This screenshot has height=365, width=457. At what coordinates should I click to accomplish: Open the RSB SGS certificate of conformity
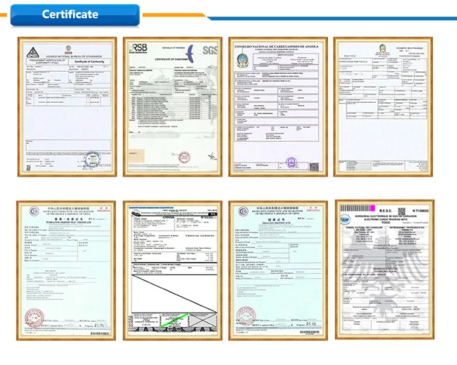tap(172, 107)
